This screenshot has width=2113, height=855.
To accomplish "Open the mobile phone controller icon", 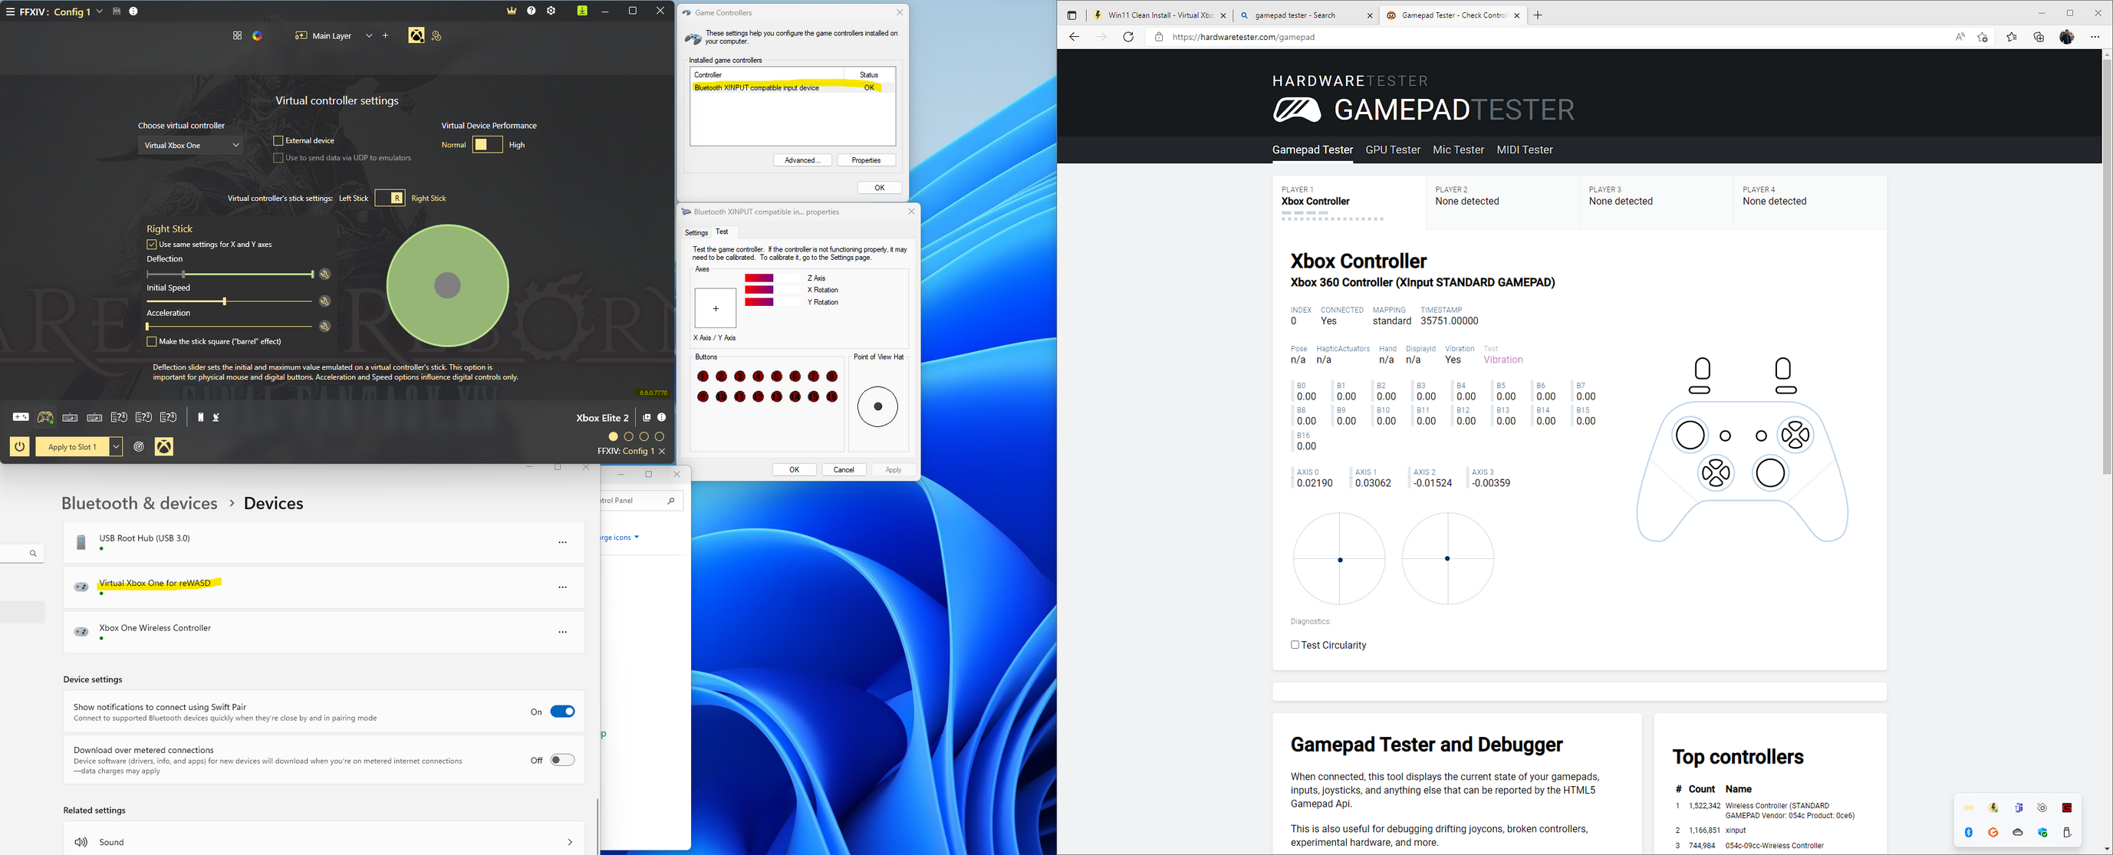I will (200, 417).
